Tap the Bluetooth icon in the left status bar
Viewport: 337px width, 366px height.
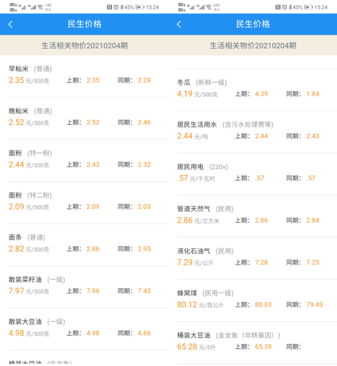(121, 7)
